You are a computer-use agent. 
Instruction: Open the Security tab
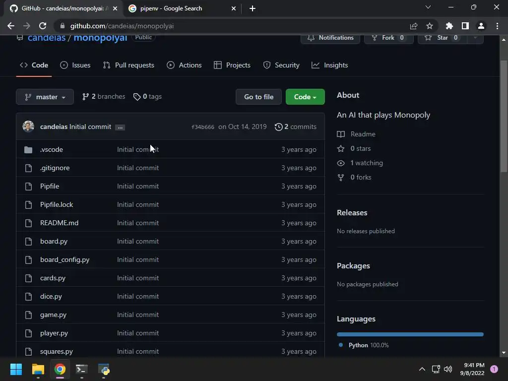coord(281,65)
